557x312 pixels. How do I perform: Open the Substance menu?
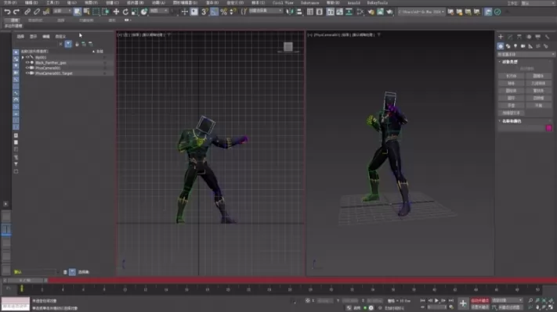[309, 3]
